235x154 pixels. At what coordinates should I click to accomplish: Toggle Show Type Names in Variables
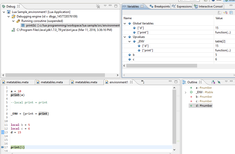pyautogui.click(x=219, y=12)
